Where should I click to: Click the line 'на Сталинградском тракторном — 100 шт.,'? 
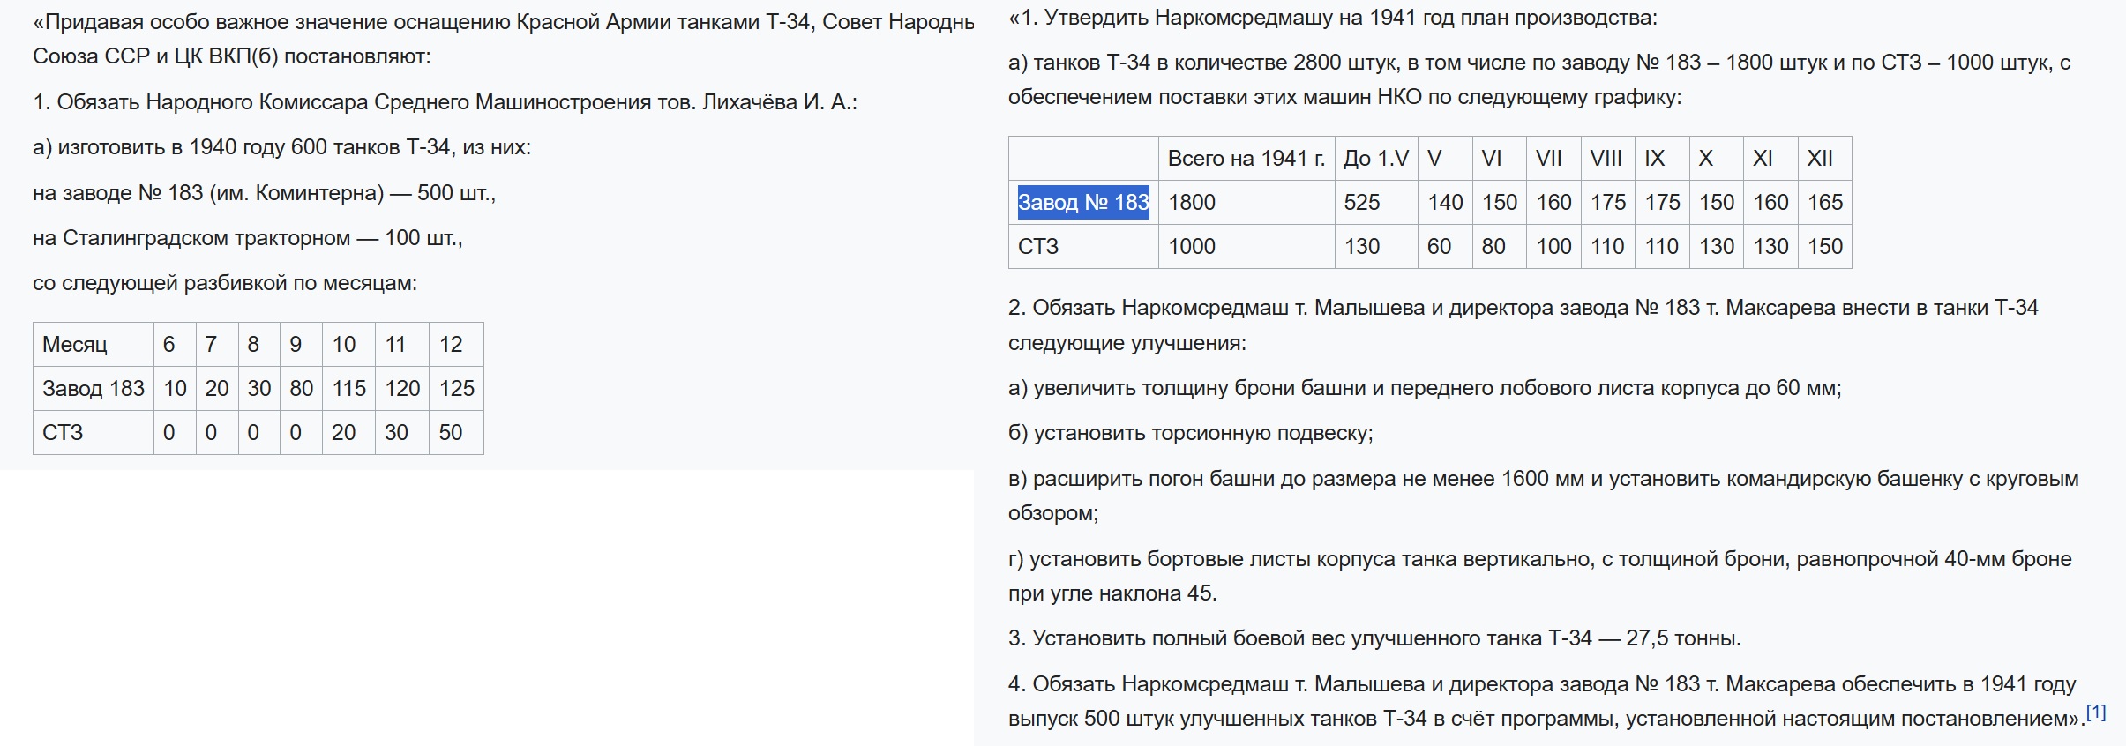click(248, 238)
